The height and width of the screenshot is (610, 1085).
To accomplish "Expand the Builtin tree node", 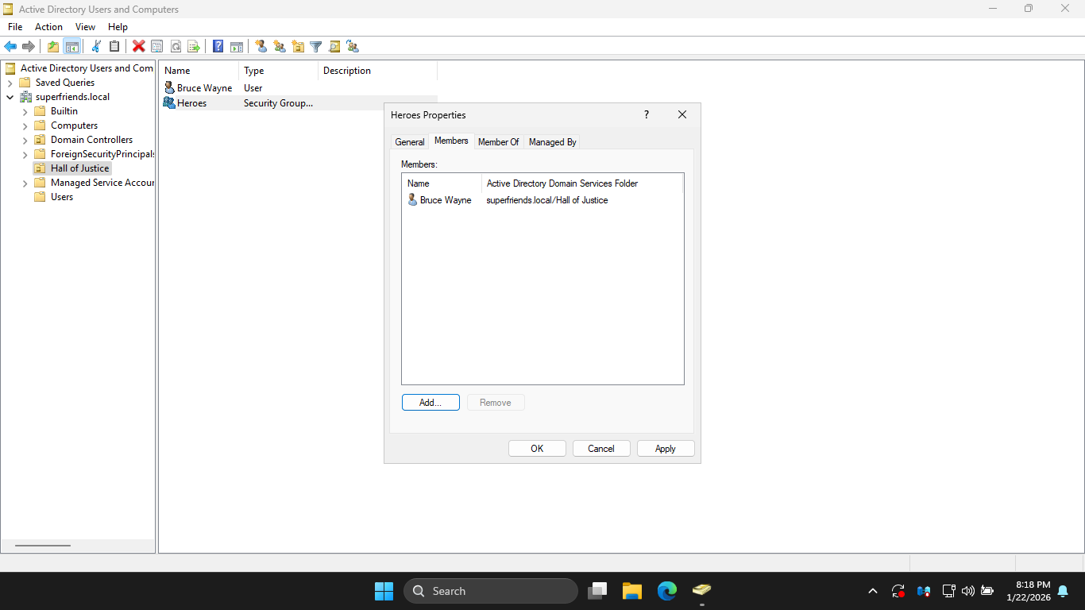I will coord(25,112).
